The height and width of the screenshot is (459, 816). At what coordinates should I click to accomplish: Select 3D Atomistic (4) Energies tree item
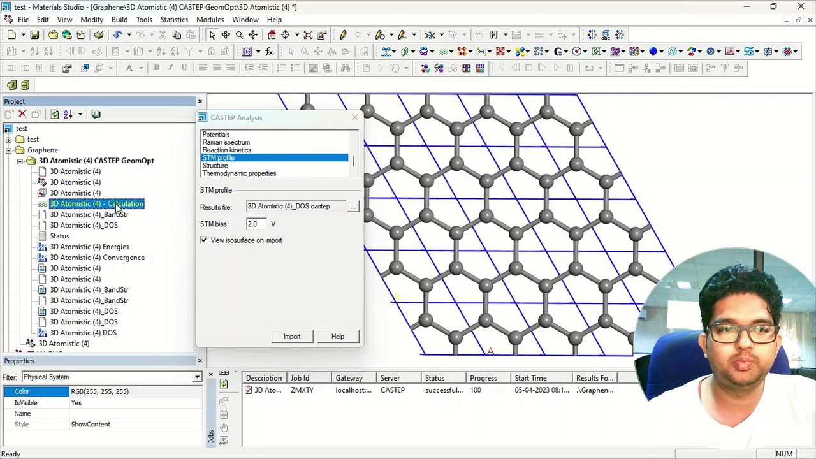click(89, 247)
